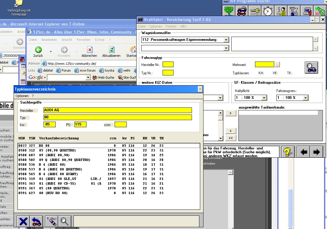
Task: Click Abbrechen in the 125cc.de browser
Action: tap(89, 52)
